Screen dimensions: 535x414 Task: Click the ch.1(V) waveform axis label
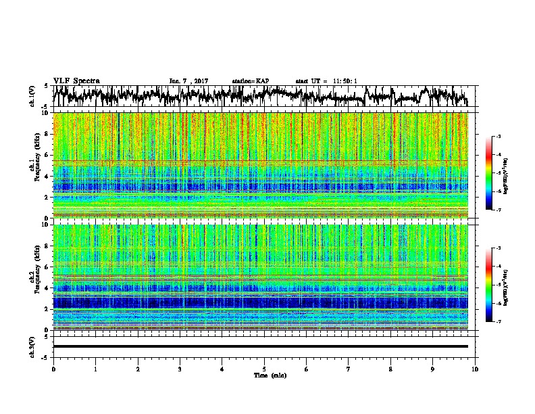(x=32, y=96)
